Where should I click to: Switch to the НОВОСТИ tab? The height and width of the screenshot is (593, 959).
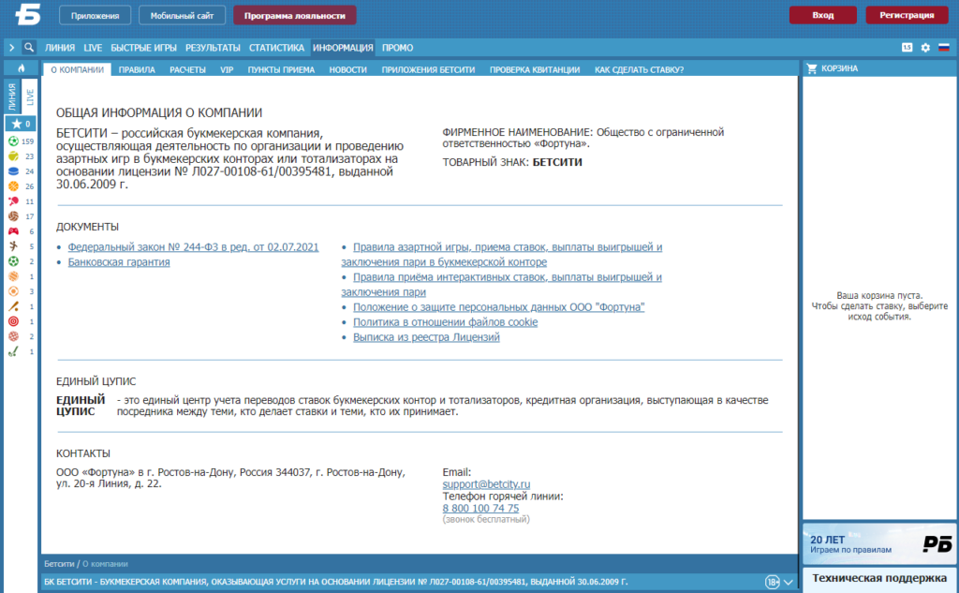pos(348,69)
